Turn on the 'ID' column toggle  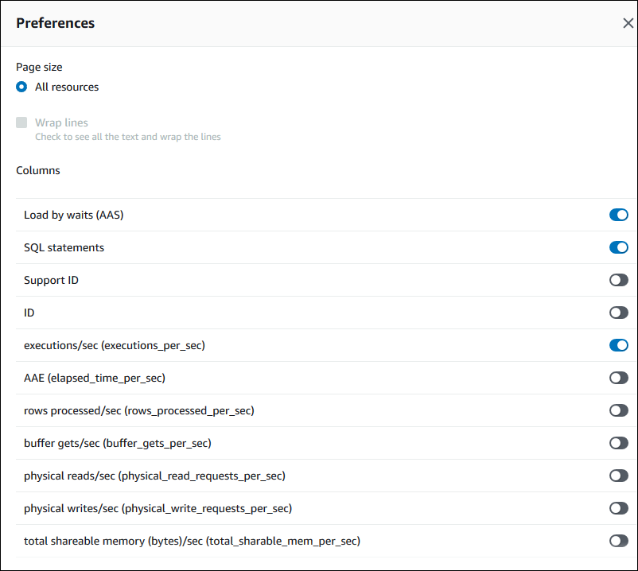pos(618,313)
